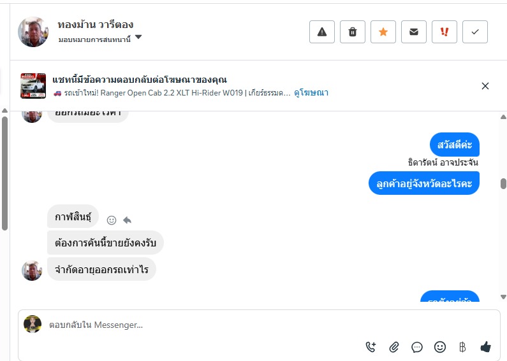Expand the assign conversation dropdown arrow

point(138,38)
